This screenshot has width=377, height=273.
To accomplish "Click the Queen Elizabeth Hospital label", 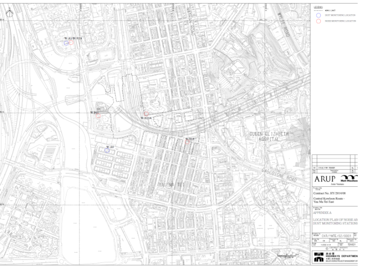I will pos(269,136).
